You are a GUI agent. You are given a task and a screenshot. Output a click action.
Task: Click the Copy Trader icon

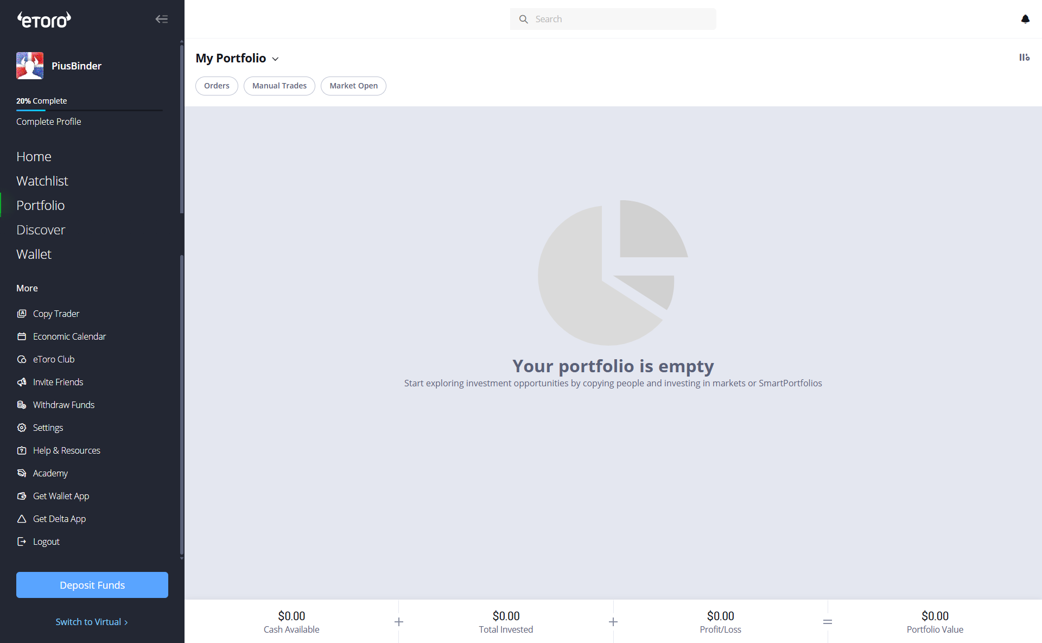22,314
